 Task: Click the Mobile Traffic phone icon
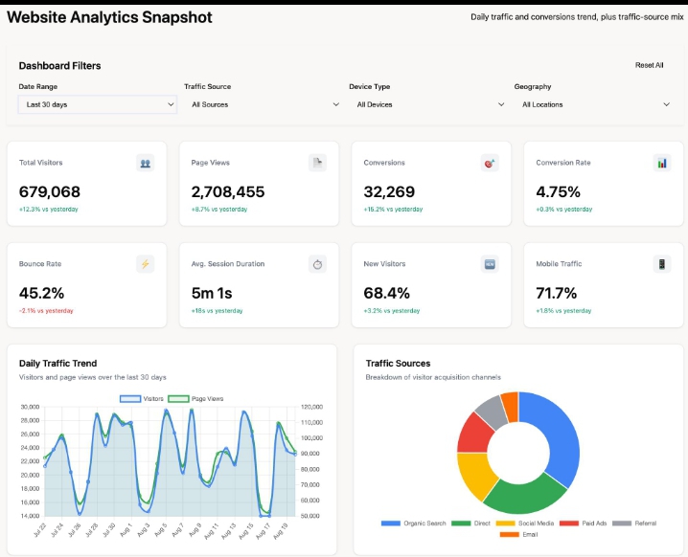click(x=662, y=264)
